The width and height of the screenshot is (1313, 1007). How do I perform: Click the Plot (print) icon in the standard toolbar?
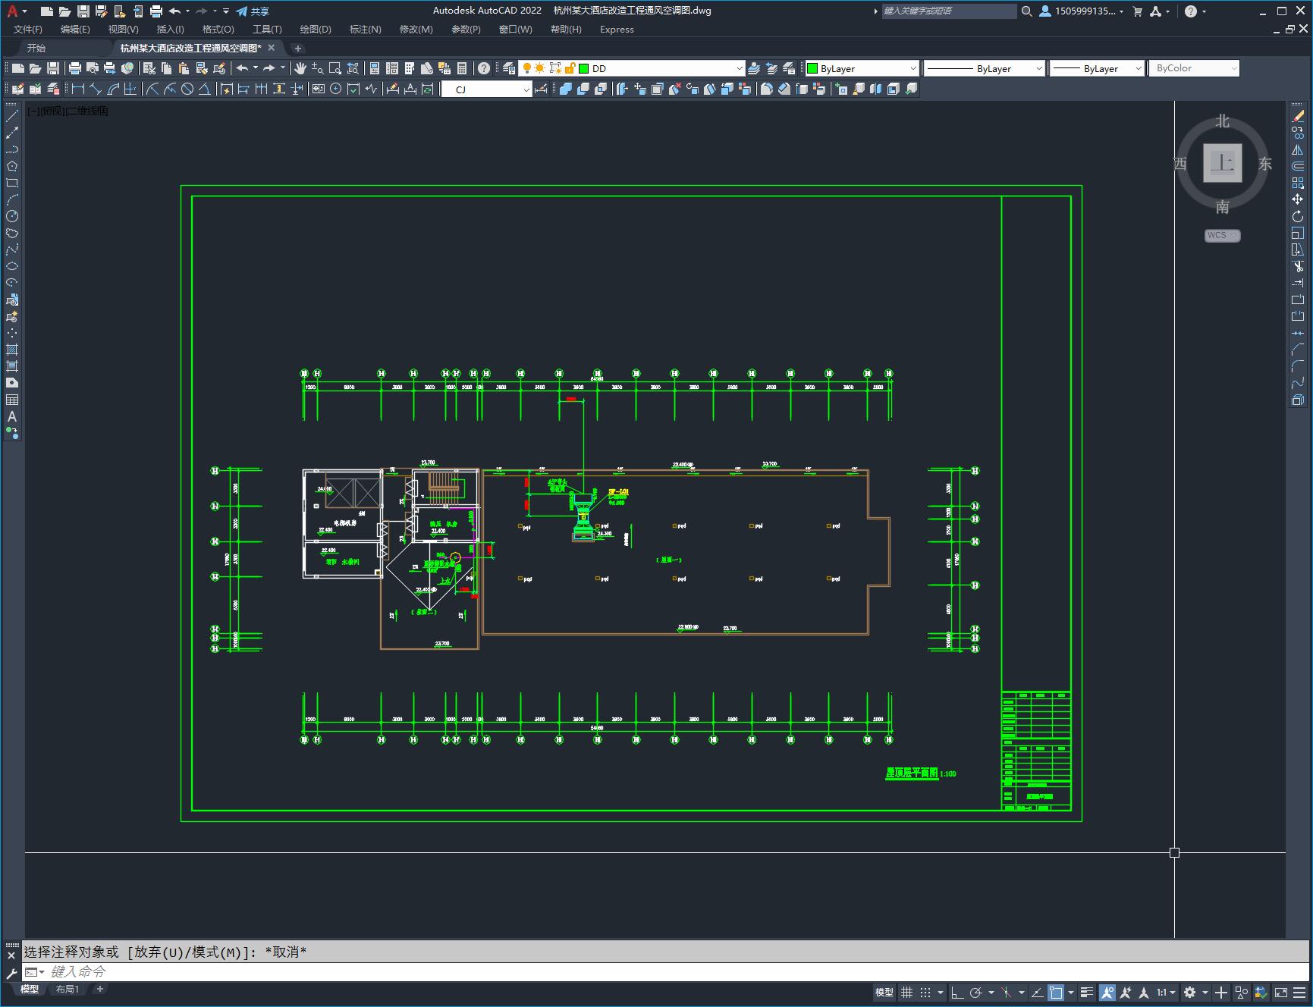coord(75,68)
